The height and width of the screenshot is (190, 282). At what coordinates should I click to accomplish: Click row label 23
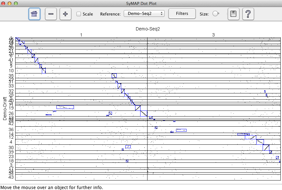pyautogui.click(x=11, y=156)
